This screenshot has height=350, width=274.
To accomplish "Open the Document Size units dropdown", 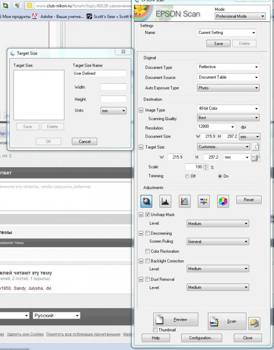I will coord(250,136).
